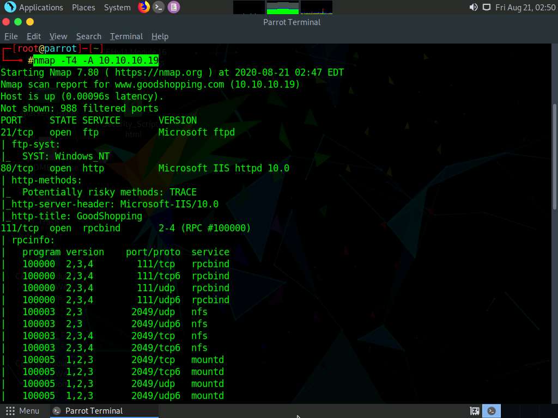Click the yellow window control button
558x418 pixels.
pyautogui.click(x=31, y=22)
